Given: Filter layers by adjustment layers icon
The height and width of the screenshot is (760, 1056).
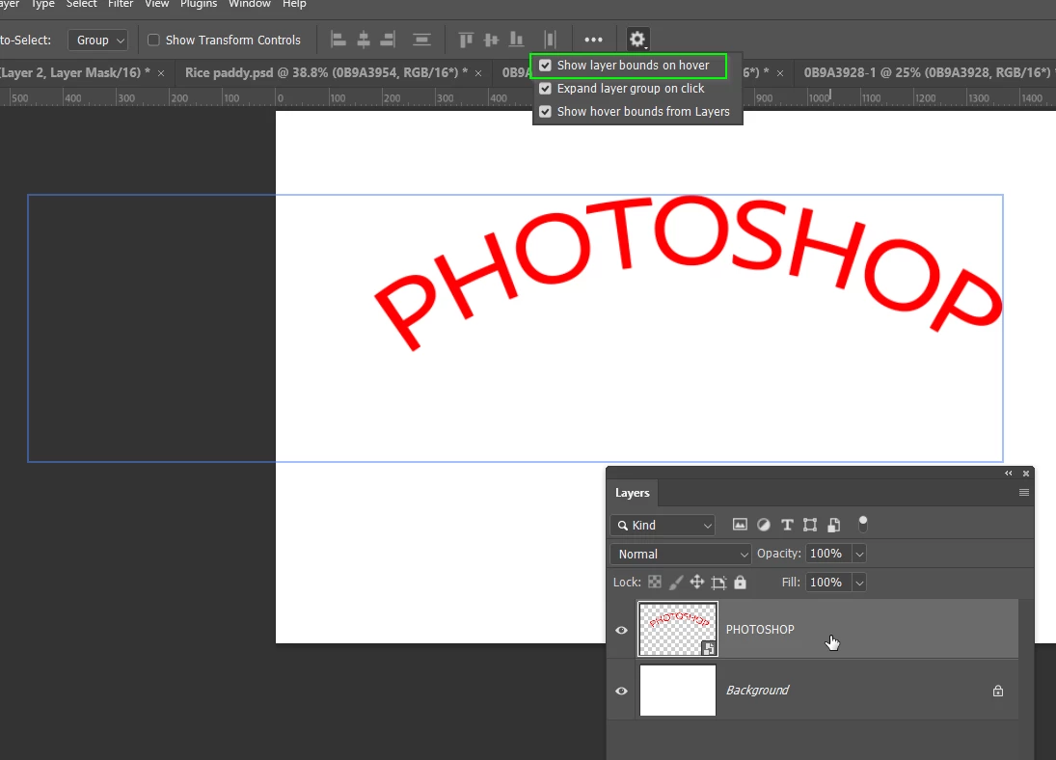Looking at the screenshot, I should (x=764, y=525).
